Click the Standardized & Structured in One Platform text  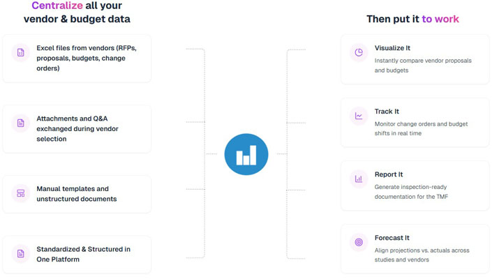[83, 254]
